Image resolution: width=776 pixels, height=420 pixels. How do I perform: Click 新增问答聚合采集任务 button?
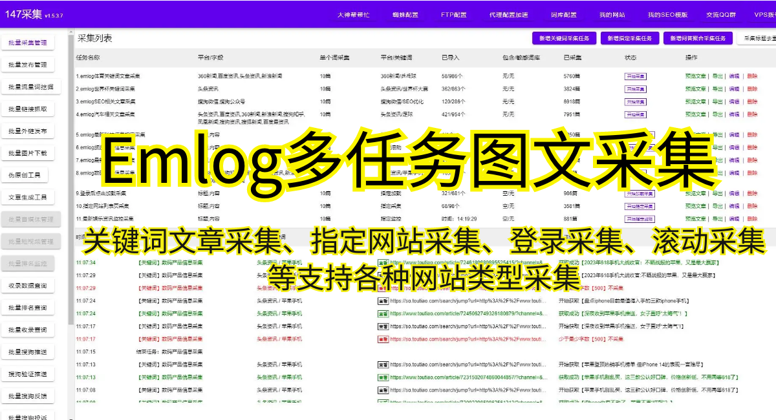[698, 38]
